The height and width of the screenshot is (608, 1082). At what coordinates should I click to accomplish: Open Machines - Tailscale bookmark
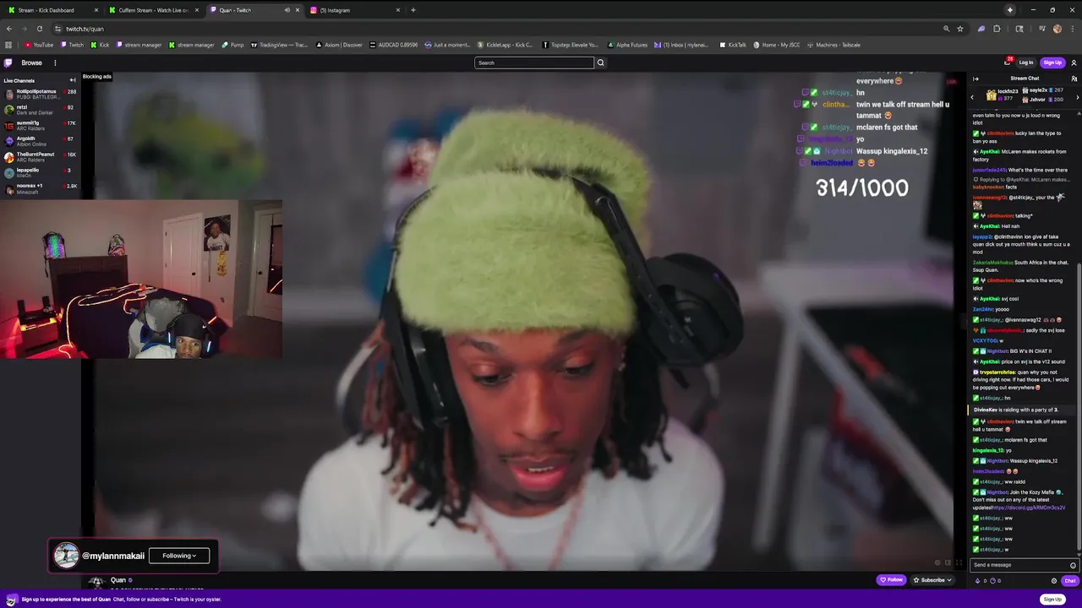tap(833, 45)
